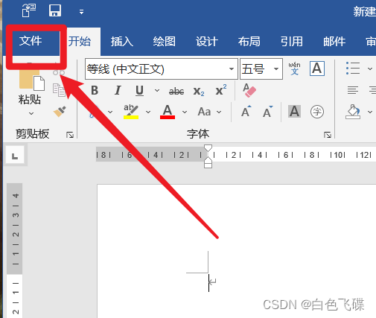Click the touch/mouse mode icon in title bar
The image size is (376, 318).
tap(29, 10)
